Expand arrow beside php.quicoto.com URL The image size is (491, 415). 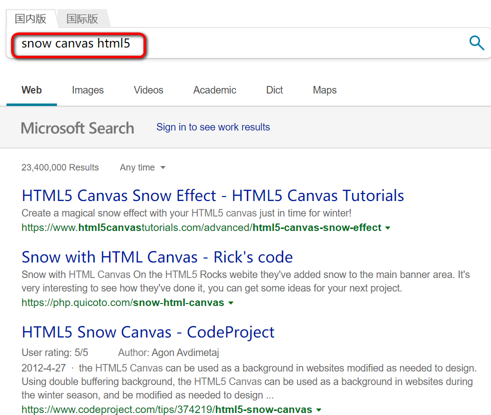[231, 303]
